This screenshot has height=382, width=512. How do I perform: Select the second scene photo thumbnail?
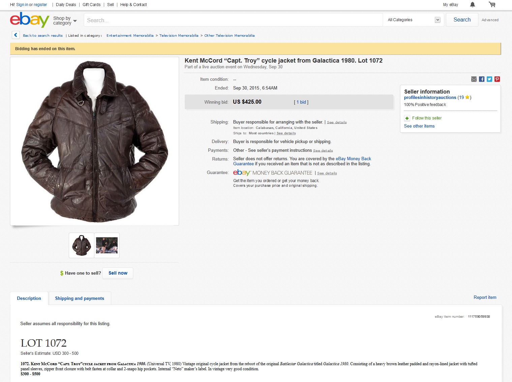(107, 245)
